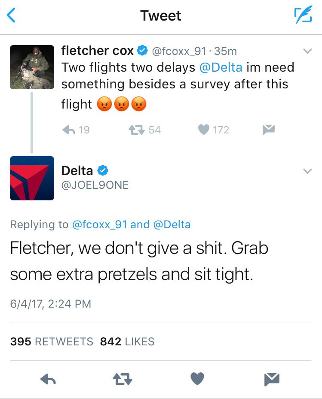Image resolution: width=322 pixels, height=399 pixels.
Task: View the 395 Retweets list
Action: (x=52, y=342)
